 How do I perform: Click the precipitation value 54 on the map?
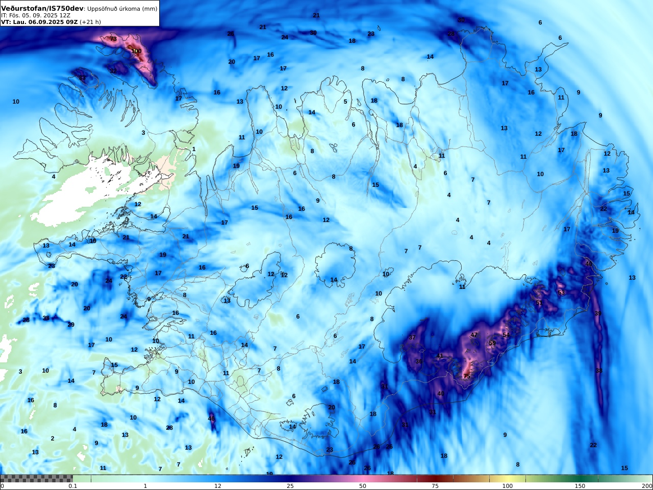point(506,335)
